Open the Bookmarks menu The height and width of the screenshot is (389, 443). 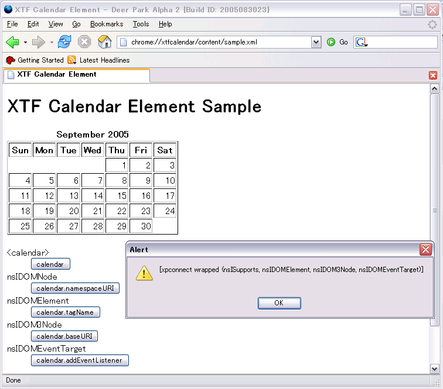click(x=107, y=24)
